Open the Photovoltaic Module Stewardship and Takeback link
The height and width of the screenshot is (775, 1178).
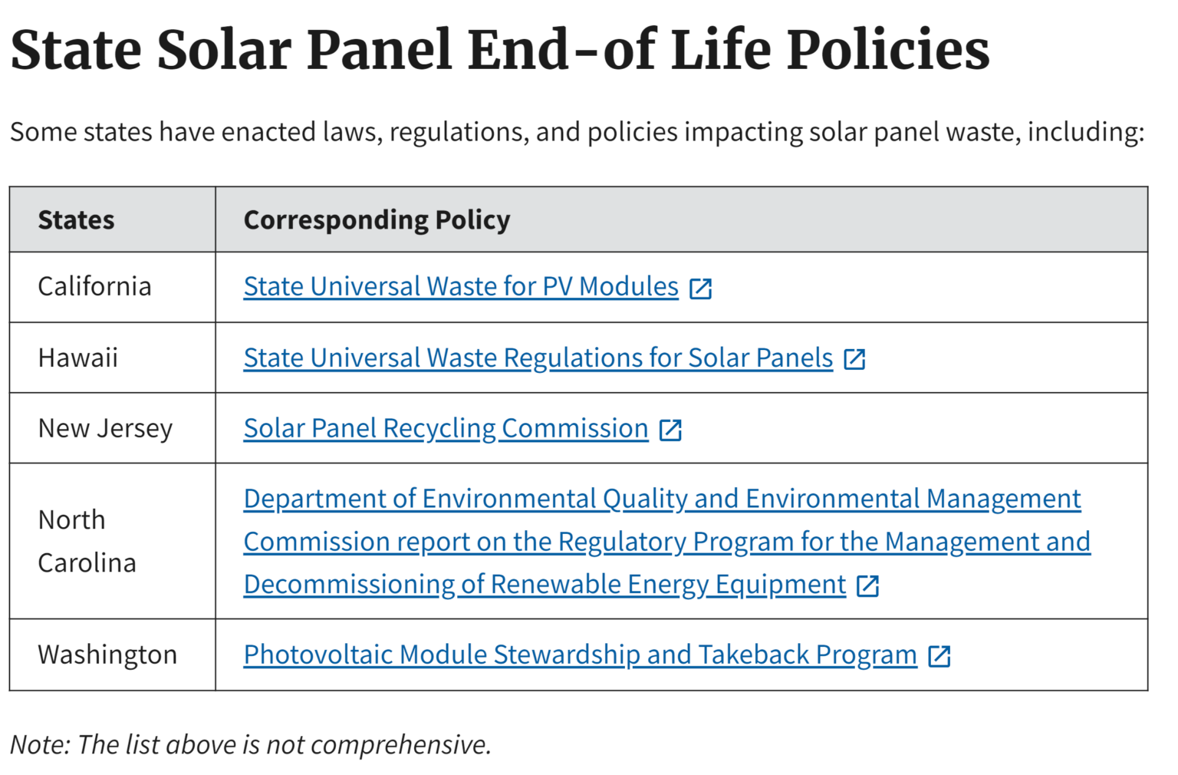[x=579, y=654]
